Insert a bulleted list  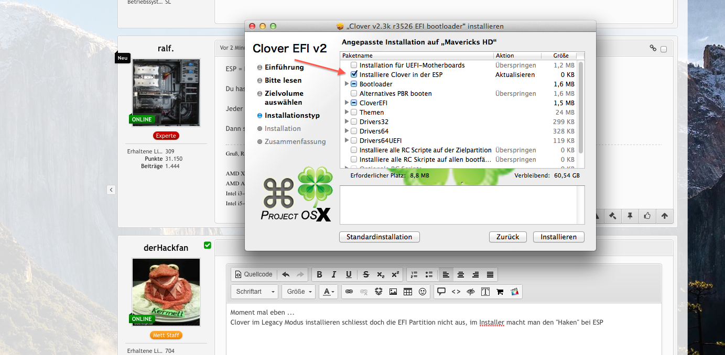coord(429,274)
